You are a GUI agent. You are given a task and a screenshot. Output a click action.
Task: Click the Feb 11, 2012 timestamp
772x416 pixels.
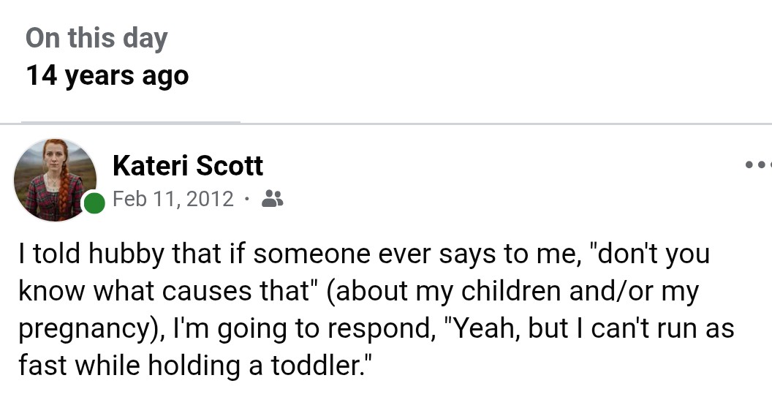173,198
